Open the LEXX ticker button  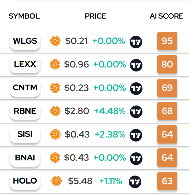click(25, 64)
